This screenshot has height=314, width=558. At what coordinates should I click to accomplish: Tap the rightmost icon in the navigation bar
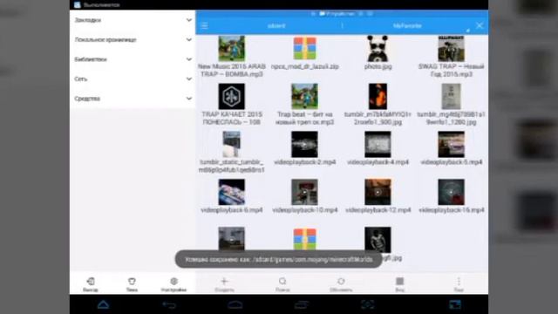pos(455,304)
